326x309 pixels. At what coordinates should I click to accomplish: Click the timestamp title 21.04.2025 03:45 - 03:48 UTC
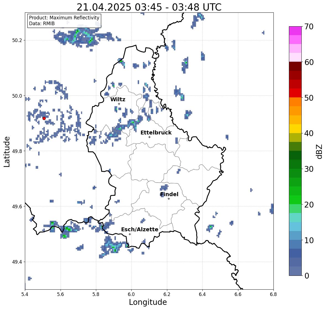tap(149, 7)
